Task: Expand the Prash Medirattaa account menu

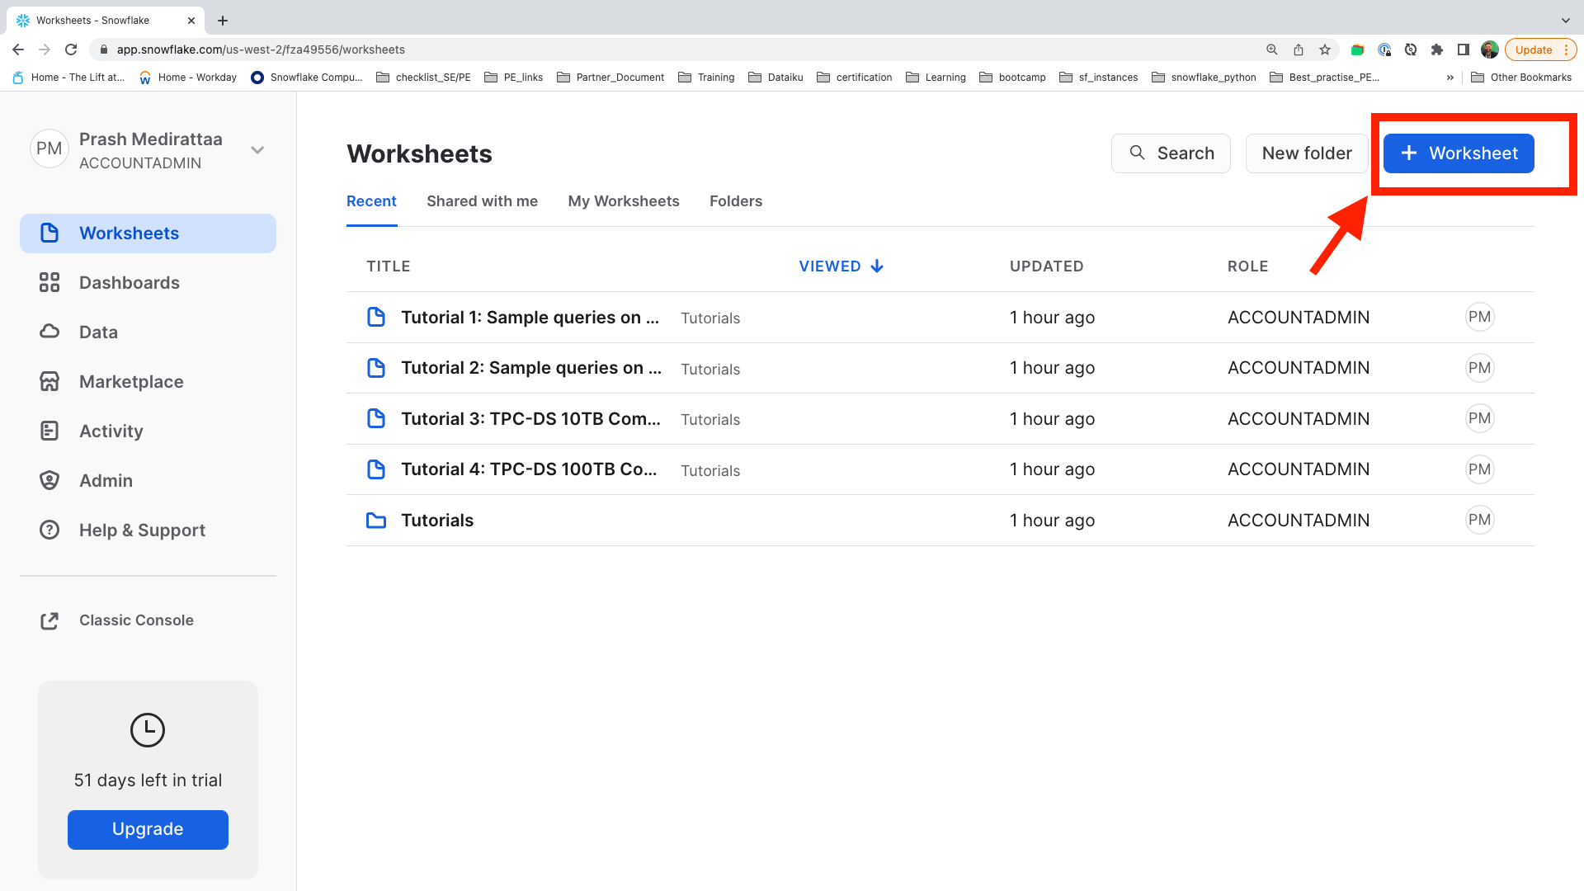Action: pos(257,150)
